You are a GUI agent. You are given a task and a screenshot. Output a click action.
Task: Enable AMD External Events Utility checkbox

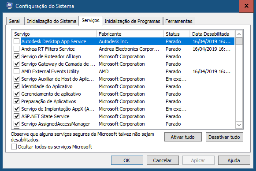point(16,71)
